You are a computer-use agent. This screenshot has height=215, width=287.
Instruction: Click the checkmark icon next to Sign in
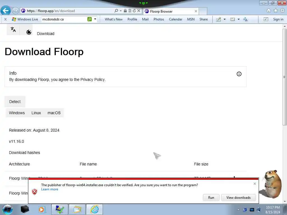266,19
